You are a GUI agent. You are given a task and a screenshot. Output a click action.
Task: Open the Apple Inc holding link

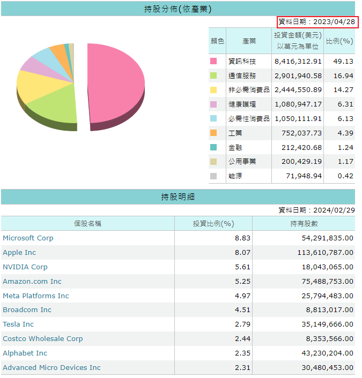[19, 253]
